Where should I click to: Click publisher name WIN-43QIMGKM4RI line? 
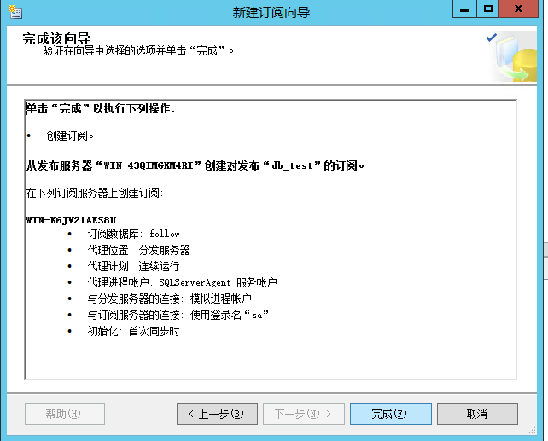[x=195, y=165]
